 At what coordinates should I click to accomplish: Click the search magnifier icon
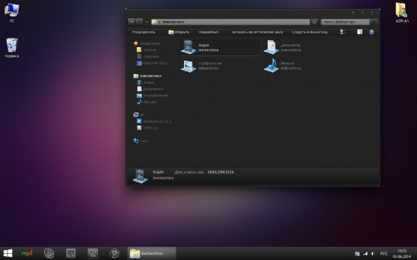[374, 21]
